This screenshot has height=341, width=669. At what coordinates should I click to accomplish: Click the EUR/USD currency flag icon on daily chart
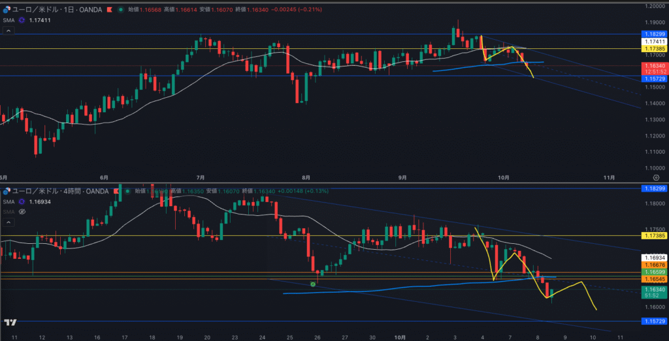point(7,9)
